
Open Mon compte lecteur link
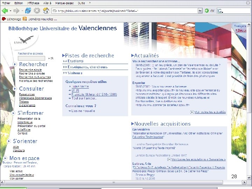(x=22, y=175)
